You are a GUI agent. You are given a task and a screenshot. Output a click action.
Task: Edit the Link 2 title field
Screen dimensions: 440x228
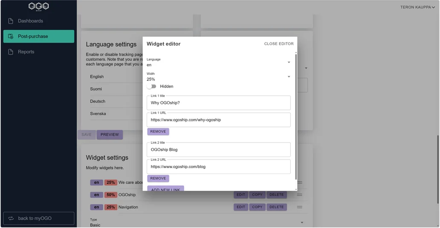click(219, 150)
